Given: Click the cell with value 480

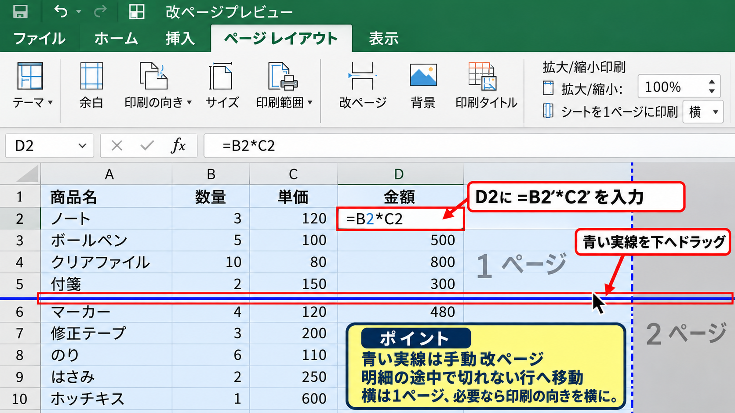Looking at the screenshot, I should [x=400, y=312].
